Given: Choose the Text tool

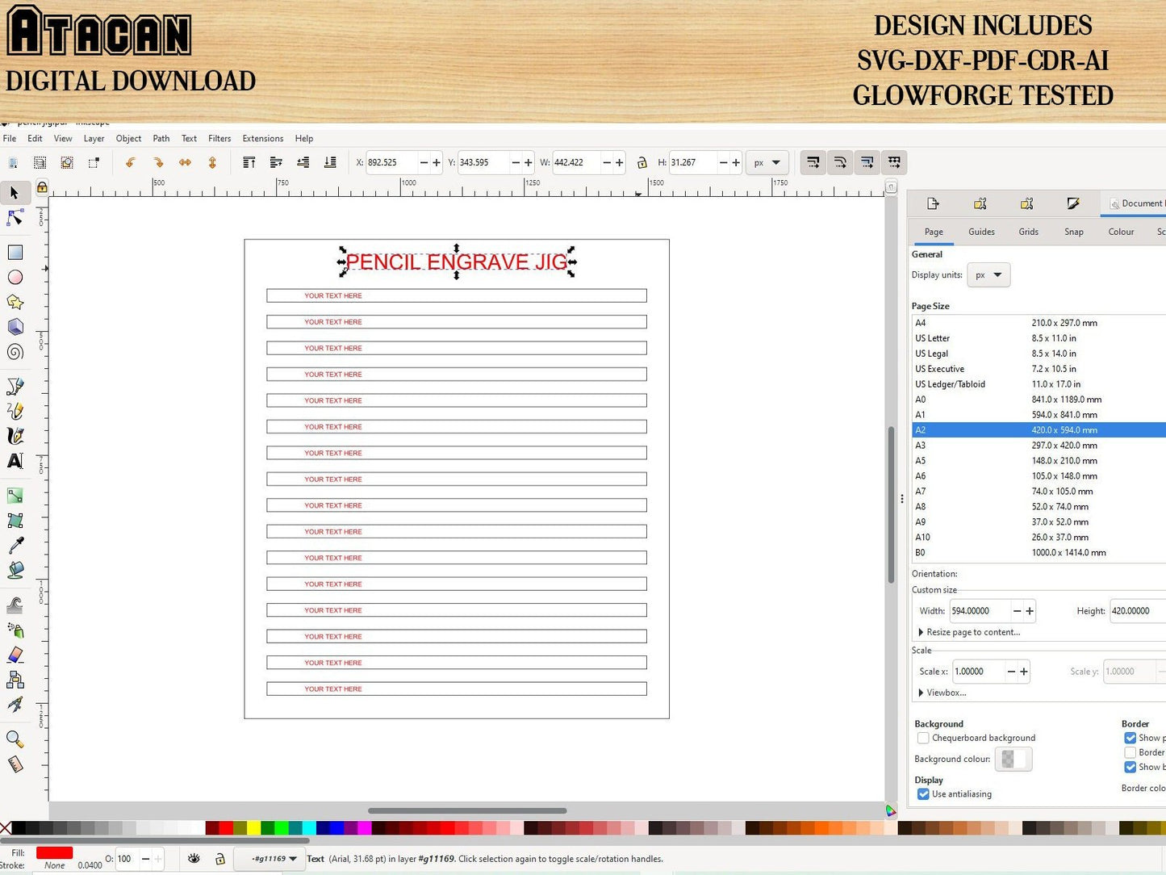Looking at the screenshot, I should (15, 461).
